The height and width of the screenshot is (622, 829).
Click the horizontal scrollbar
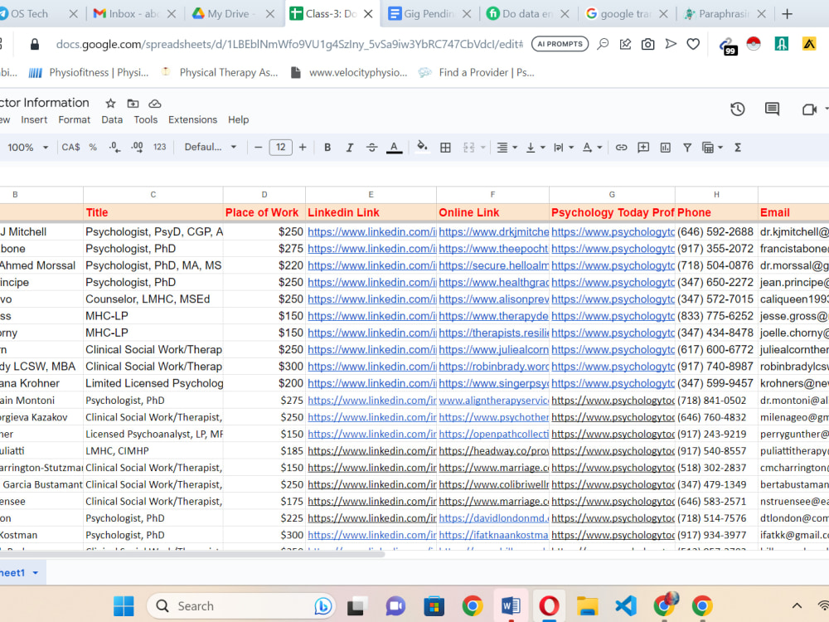[x=192, y=554]
